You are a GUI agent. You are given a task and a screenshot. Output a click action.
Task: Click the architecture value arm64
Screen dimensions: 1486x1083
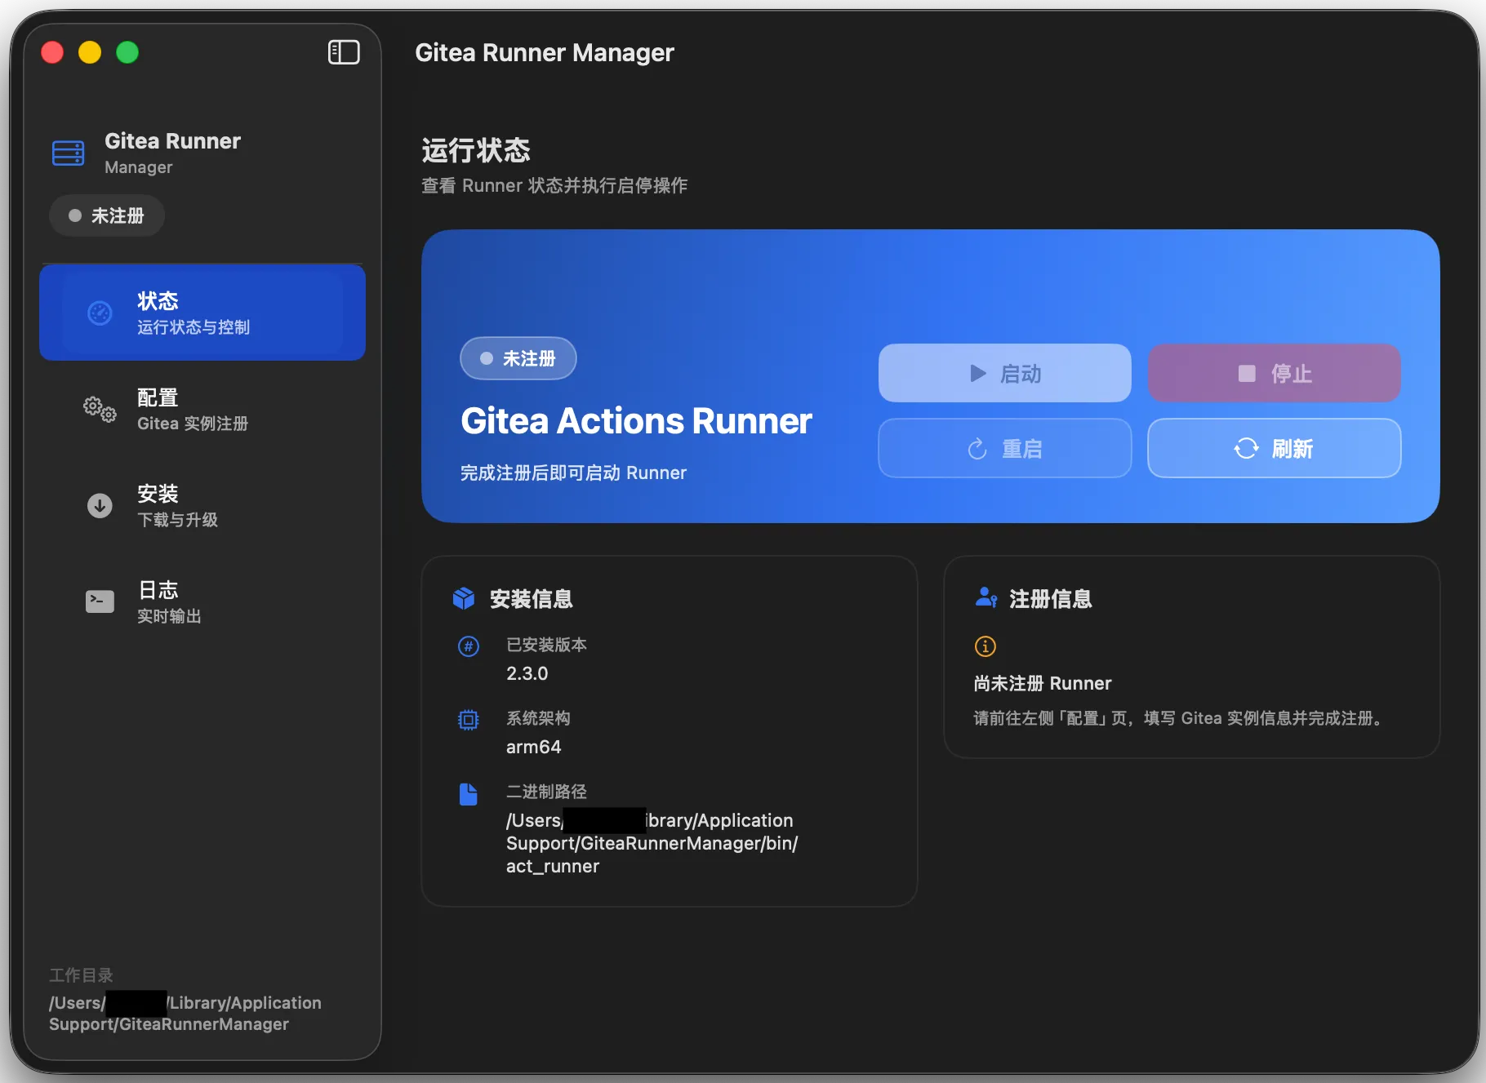tap(534, 747)
